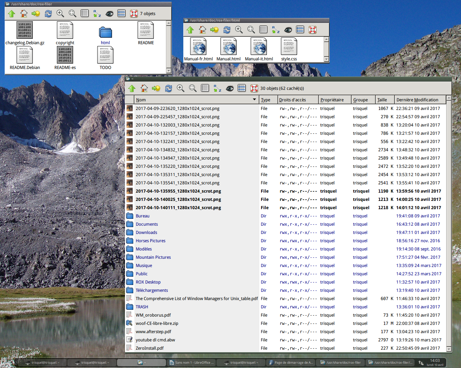Switch to the Sans nom 1 LibreOffice window

coord(191,363)
